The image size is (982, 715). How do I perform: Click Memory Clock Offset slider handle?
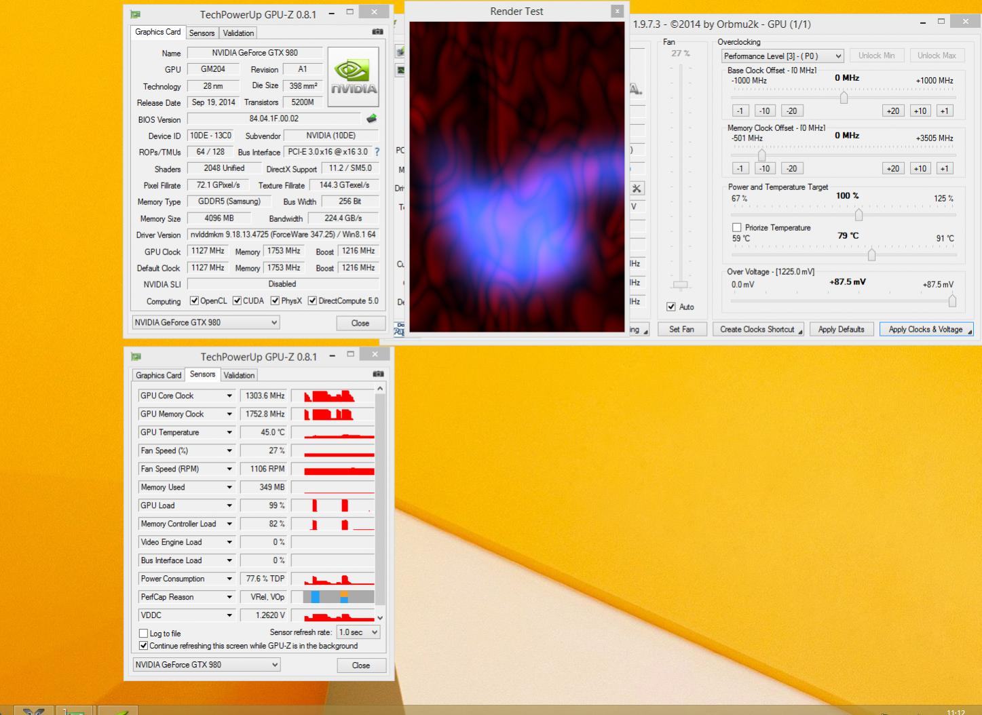point(761,155)
